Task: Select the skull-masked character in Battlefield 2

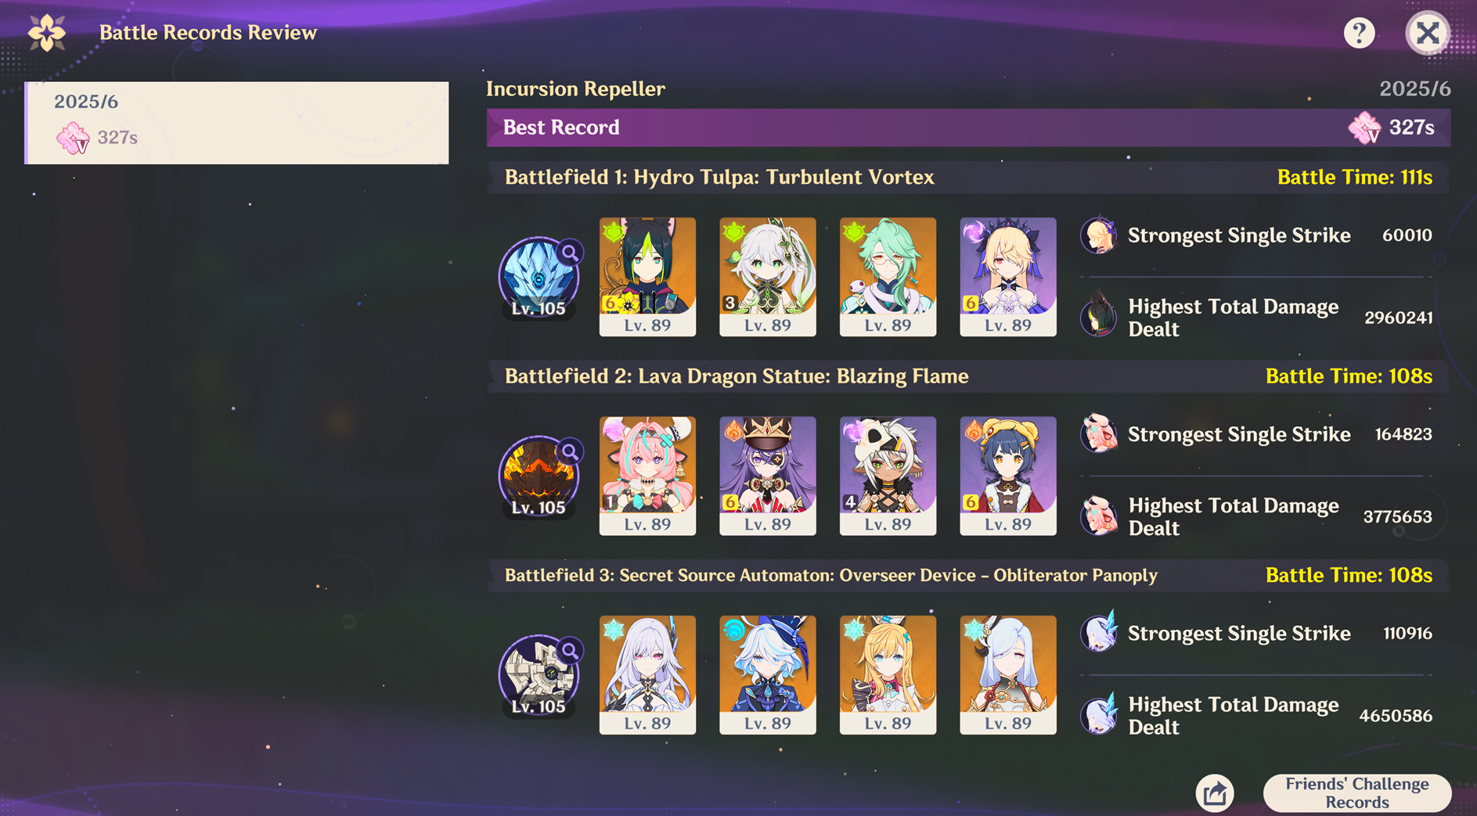Action: pyautogui.click(x=888, y=476)
